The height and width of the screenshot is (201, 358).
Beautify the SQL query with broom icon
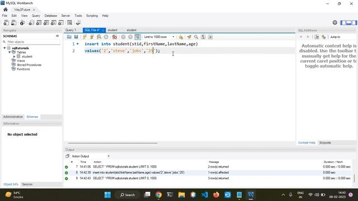(189, 37)
